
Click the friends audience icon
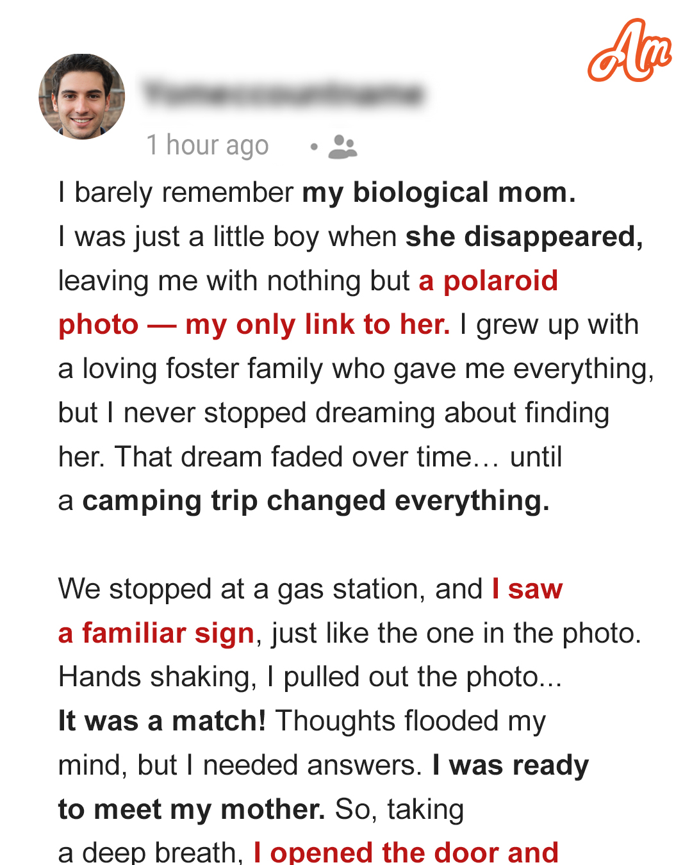point(342,147)
